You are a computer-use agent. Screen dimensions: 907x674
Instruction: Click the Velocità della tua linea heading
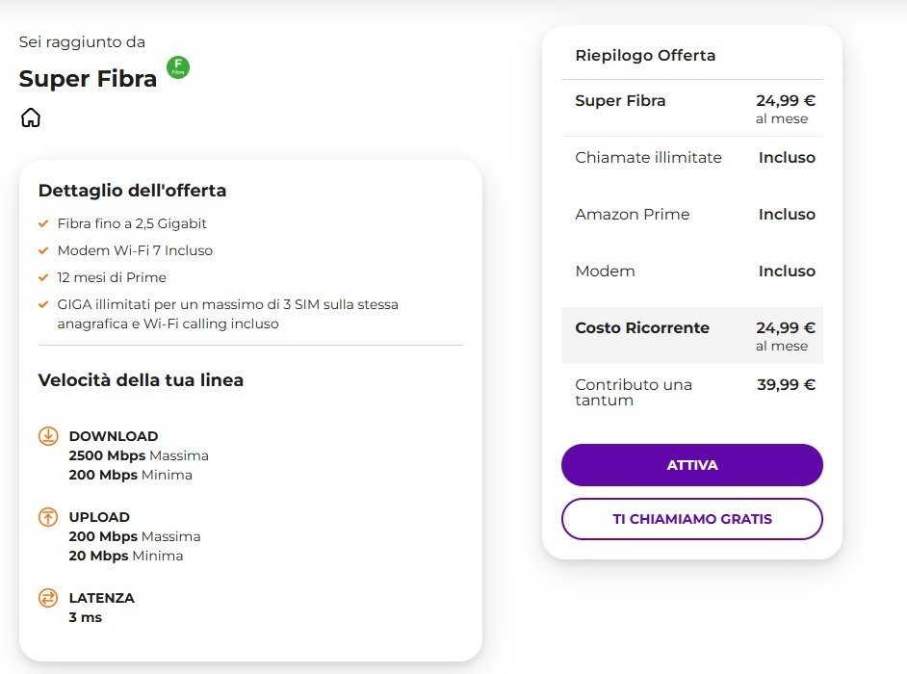coord(141,380)
